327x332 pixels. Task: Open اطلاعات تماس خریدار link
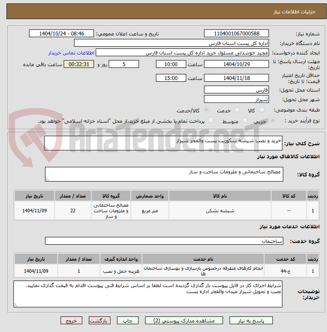71,53
